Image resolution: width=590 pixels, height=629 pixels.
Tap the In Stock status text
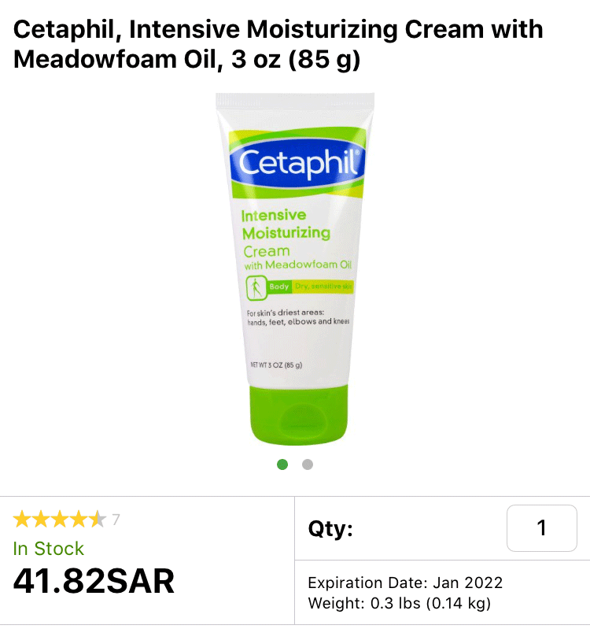pos(49,549)
